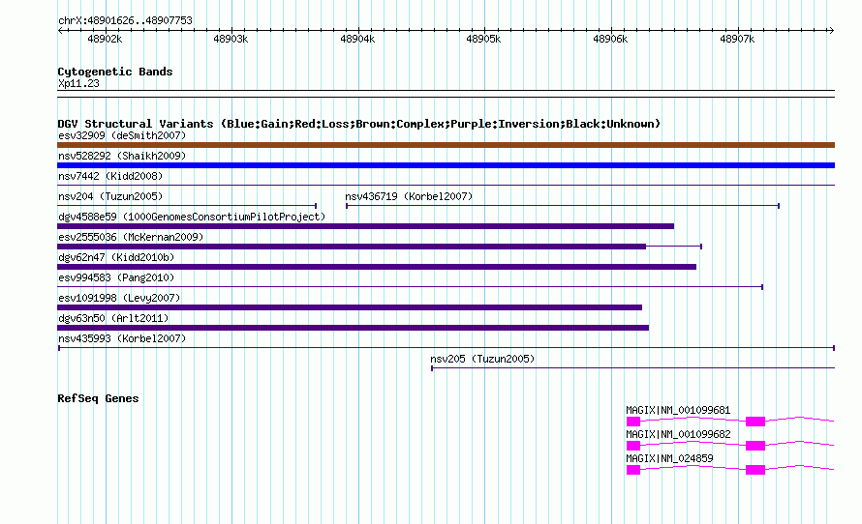Click the purple dgv4588e59 variant bar

(365, 226)
